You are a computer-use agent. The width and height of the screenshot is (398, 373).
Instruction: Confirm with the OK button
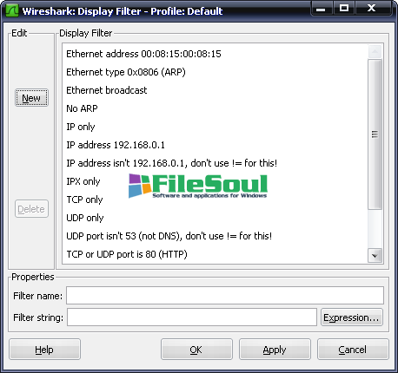[196, 350]
